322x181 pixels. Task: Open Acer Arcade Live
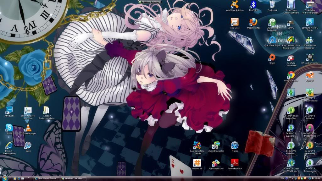[216, 164]
